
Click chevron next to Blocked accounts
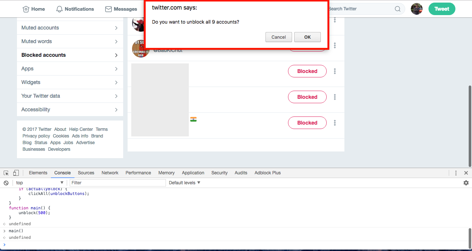pos(116,55)
